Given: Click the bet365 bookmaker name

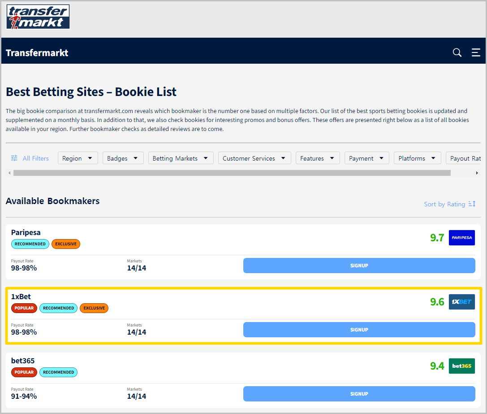Looking at the screenshot, I should 23,361.
